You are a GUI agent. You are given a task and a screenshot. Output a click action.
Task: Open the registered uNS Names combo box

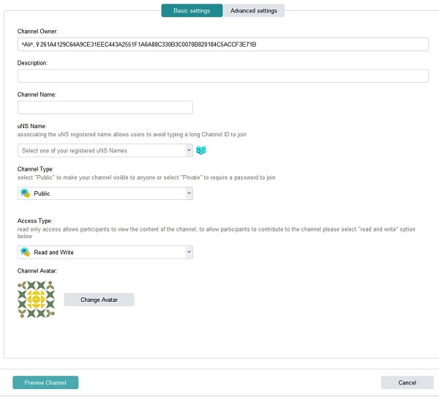point(105,150)
